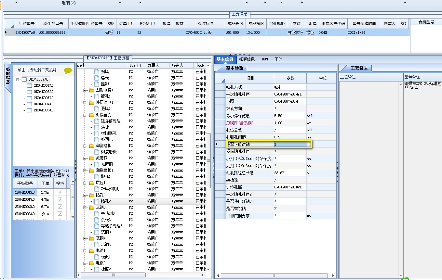This screenshot has height=280, width=442.
Task: Click the 0K04E004A0 node icon in structure tree
Action: (x=29, y=104)
